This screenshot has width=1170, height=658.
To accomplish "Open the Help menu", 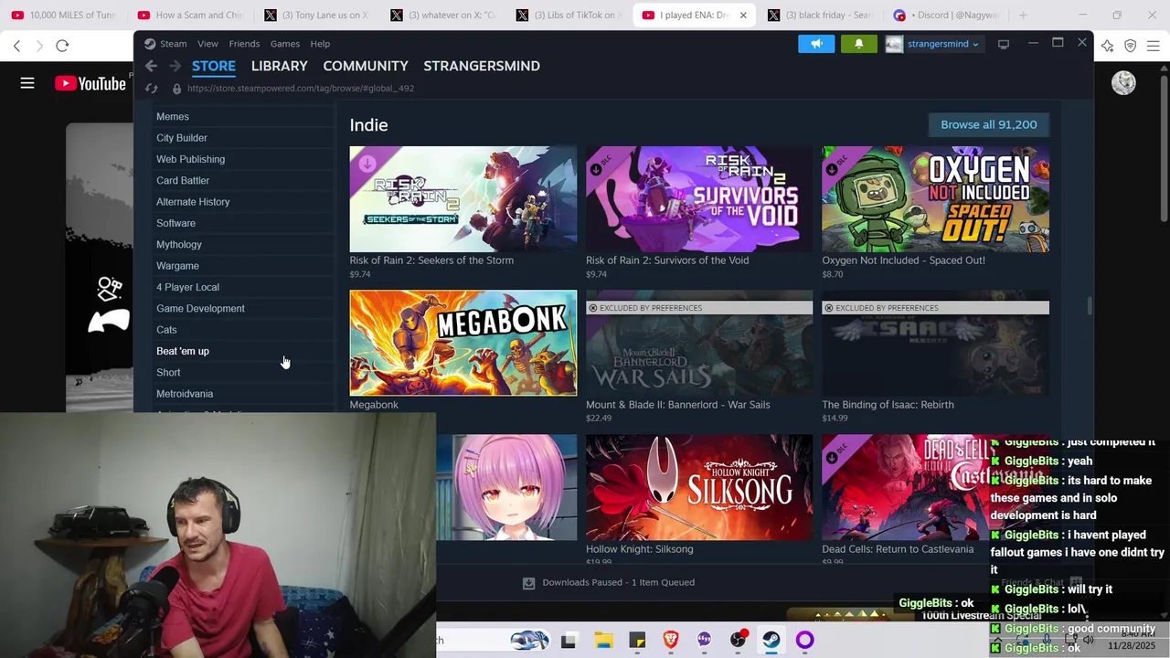I will pos(320,44).
